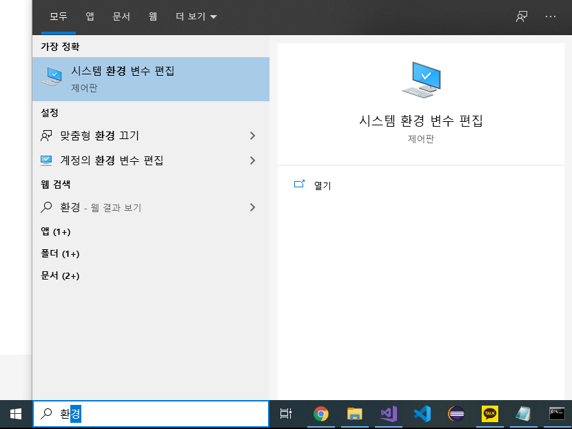Open 시스템 환경 변수 편집 best match
572x429 pixels.
tap(151, 79)
